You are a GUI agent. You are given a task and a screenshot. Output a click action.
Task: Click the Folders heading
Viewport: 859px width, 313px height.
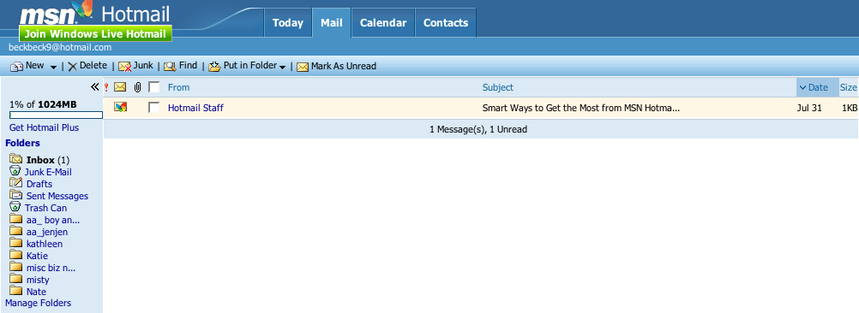click(x=22, y=143)
